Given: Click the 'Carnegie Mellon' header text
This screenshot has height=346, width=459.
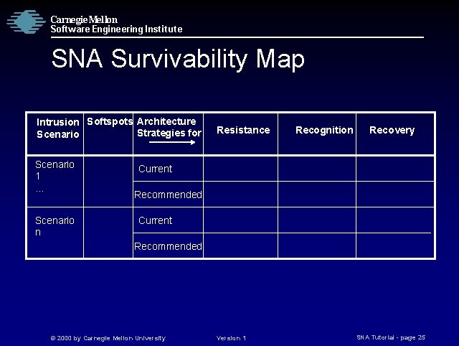Looking at the screenshot, I should tap(84, 19).
